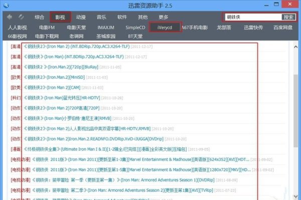
Task: Open the 音乐 tab
Action: (x=101, y=17)
